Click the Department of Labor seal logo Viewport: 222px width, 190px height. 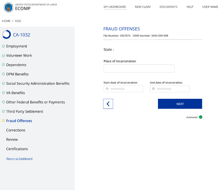pyautogui.click(x=8, y=7)
